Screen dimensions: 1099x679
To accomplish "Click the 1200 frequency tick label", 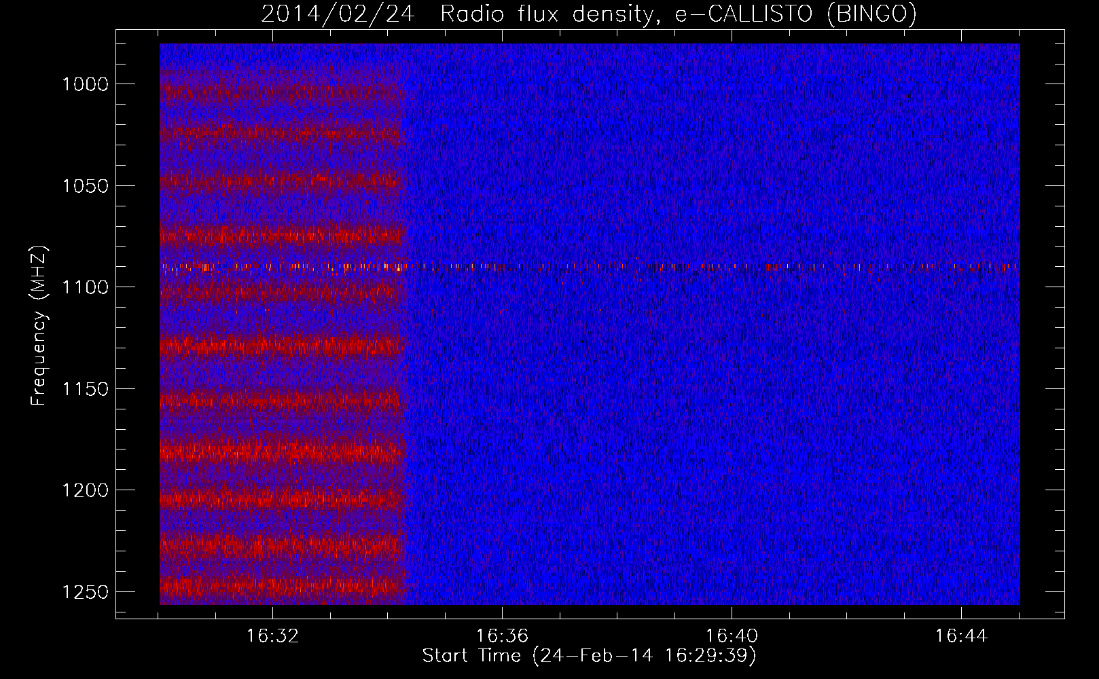I will click(x=85, y=490).
